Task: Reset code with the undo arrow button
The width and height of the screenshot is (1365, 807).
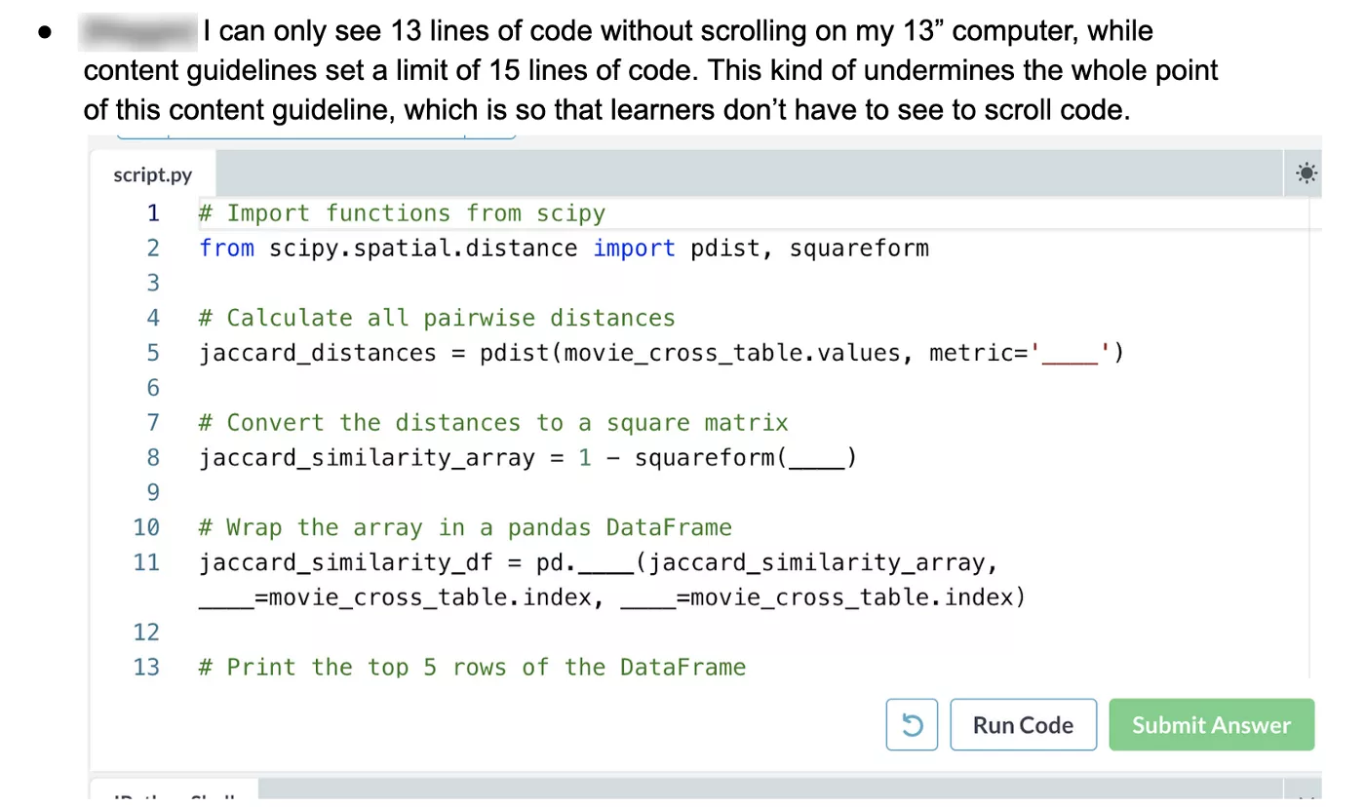Action: [912, 725]
